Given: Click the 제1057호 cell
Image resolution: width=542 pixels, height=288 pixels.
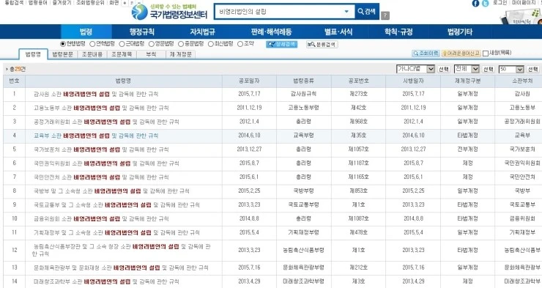Looking at the screenshot, I should tap(358, 149).
